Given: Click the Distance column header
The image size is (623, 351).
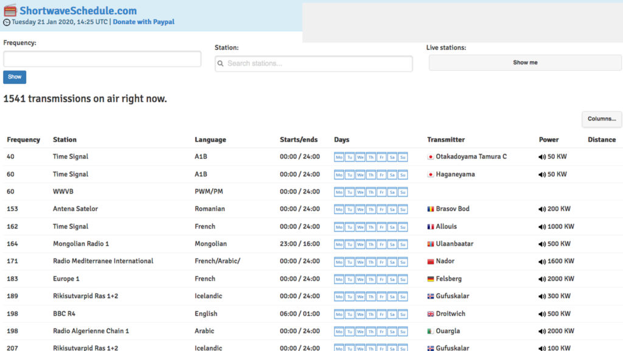Looking at the screenshot, I should click(x=602, y=140).
